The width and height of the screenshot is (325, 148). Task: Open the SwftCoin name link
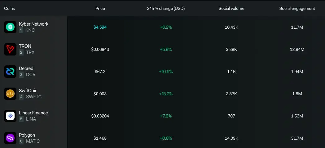click(x=28, y=91)
